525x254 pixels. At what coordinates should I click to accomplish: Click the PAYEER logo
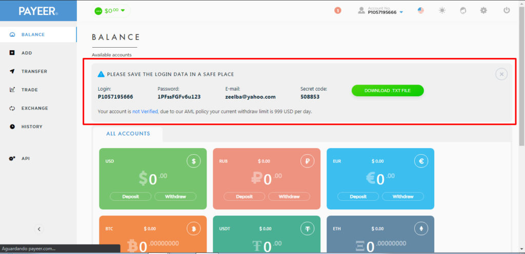click(x=38, y=11)
